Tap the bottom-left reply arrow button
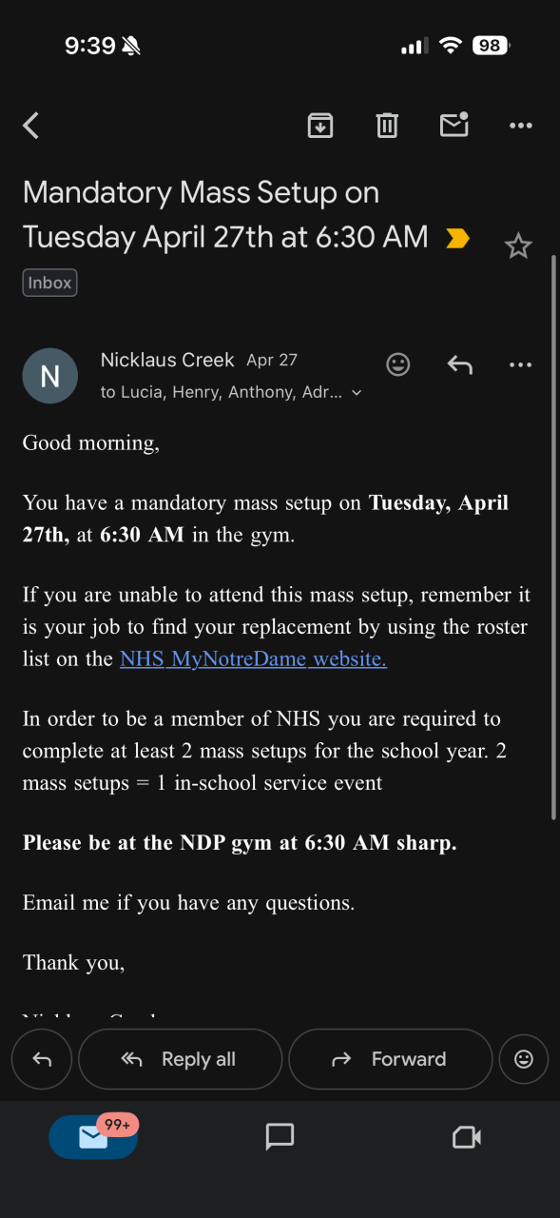 point(42,1059)
